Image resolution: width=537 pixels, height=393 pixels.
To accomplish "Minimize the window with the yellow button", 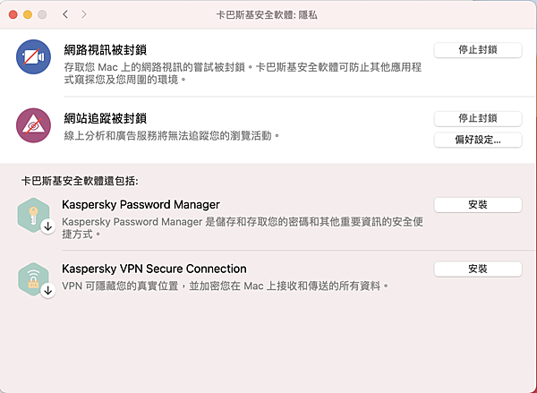I will coord(27,15).
